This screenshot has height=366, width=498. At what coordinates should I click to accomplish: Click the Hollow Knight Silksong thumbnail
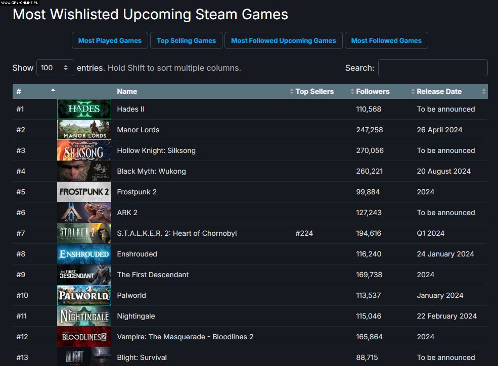(x=84, y=150)
